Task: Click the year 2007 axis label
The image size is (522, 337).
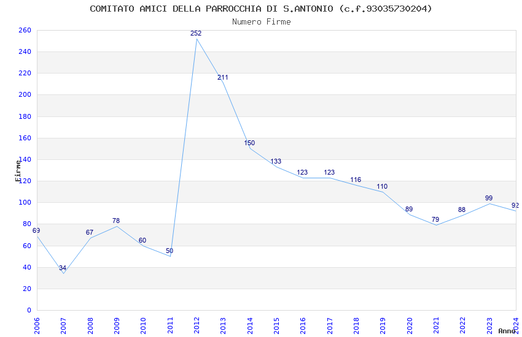Action: click(x=63, y=325)
